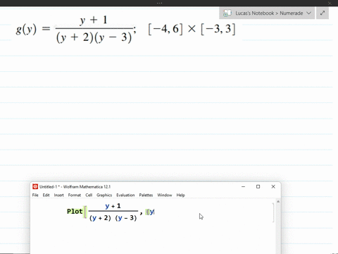Screen dimensions: 338x254
Task: Click the y + 1 numerator in Plot input
Action: click(x=113, y=206)
